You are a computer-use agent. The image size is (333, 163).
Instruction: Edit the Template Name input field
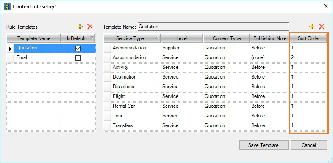[213, 27]
